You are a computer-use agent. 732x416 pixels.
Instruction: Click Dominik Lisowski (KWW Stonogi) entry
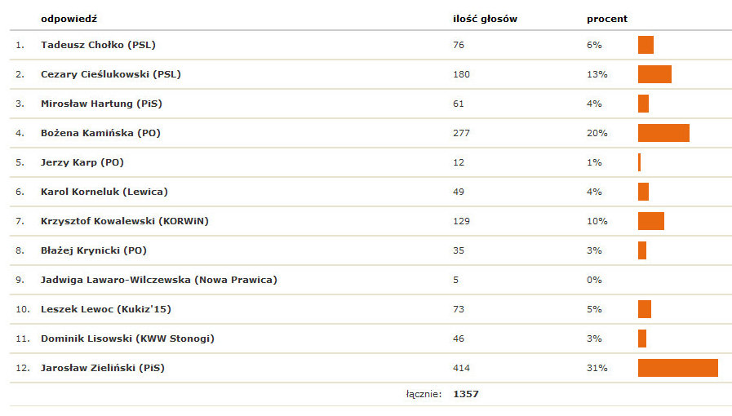click(116, 339)
